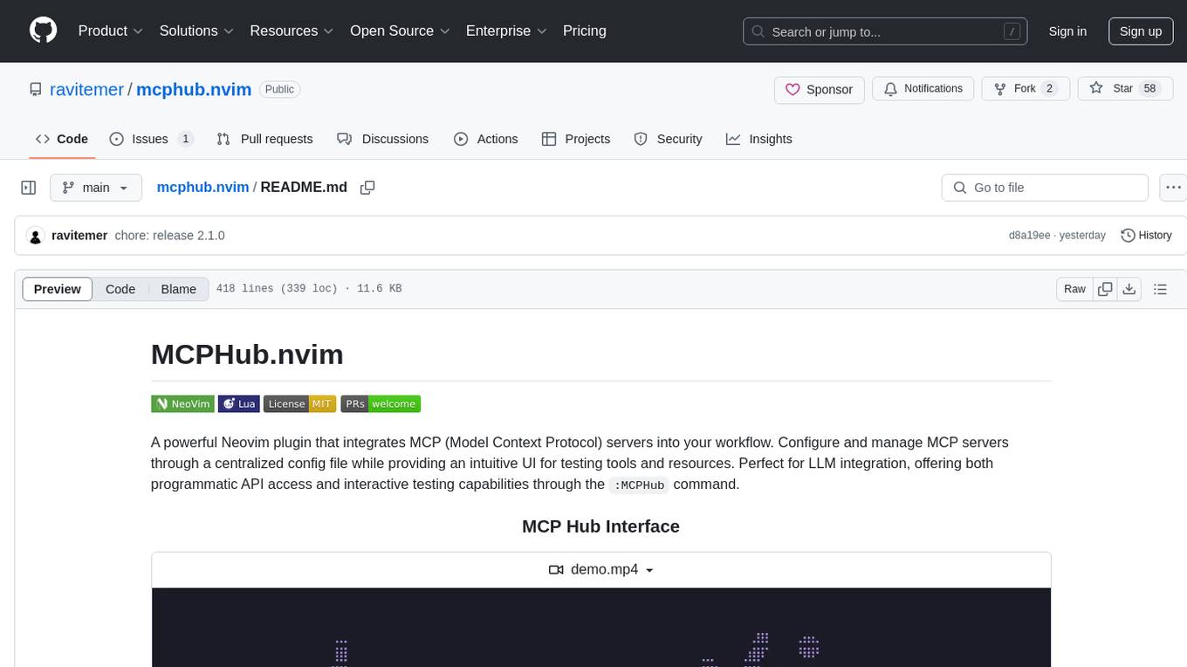The image size is (1187, 667).
Task: Open the commit author ravitemer link
Action: click(79, 236)
